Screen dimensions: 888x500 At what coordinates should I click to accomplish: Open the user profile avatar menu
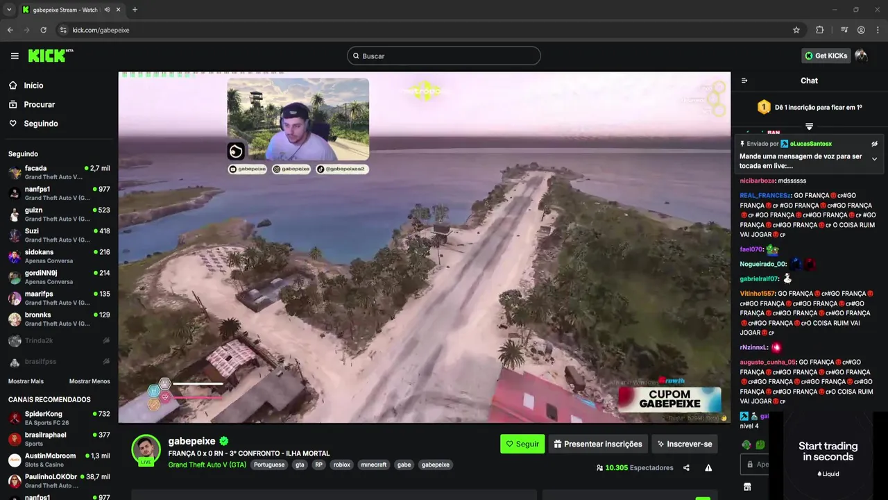(861, 56)
